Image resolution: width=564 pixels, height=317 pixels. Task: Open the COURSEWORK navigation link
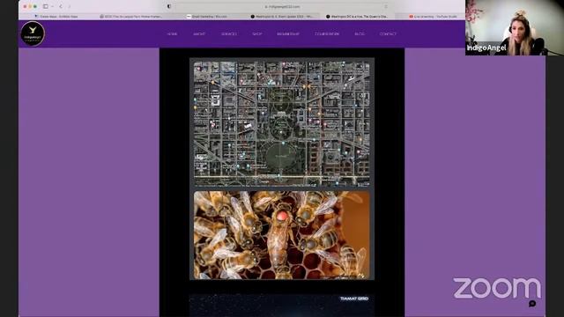(x=327, y=34)
